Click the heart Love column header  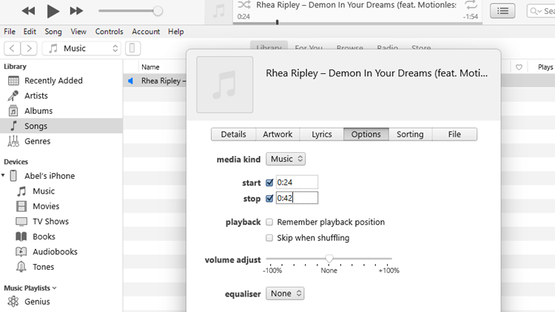coord(519,67)
